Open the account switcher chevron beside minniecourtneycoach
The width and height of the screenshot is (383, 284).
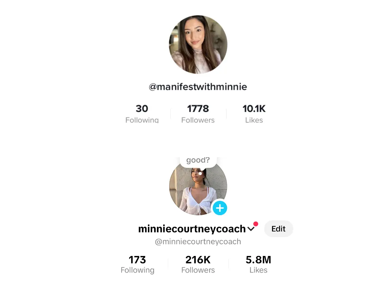coord(251,229)
